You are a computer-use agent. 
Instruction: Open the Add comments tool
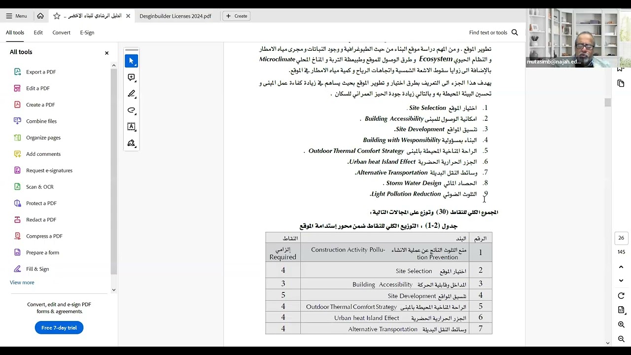(x=43, y=154)
